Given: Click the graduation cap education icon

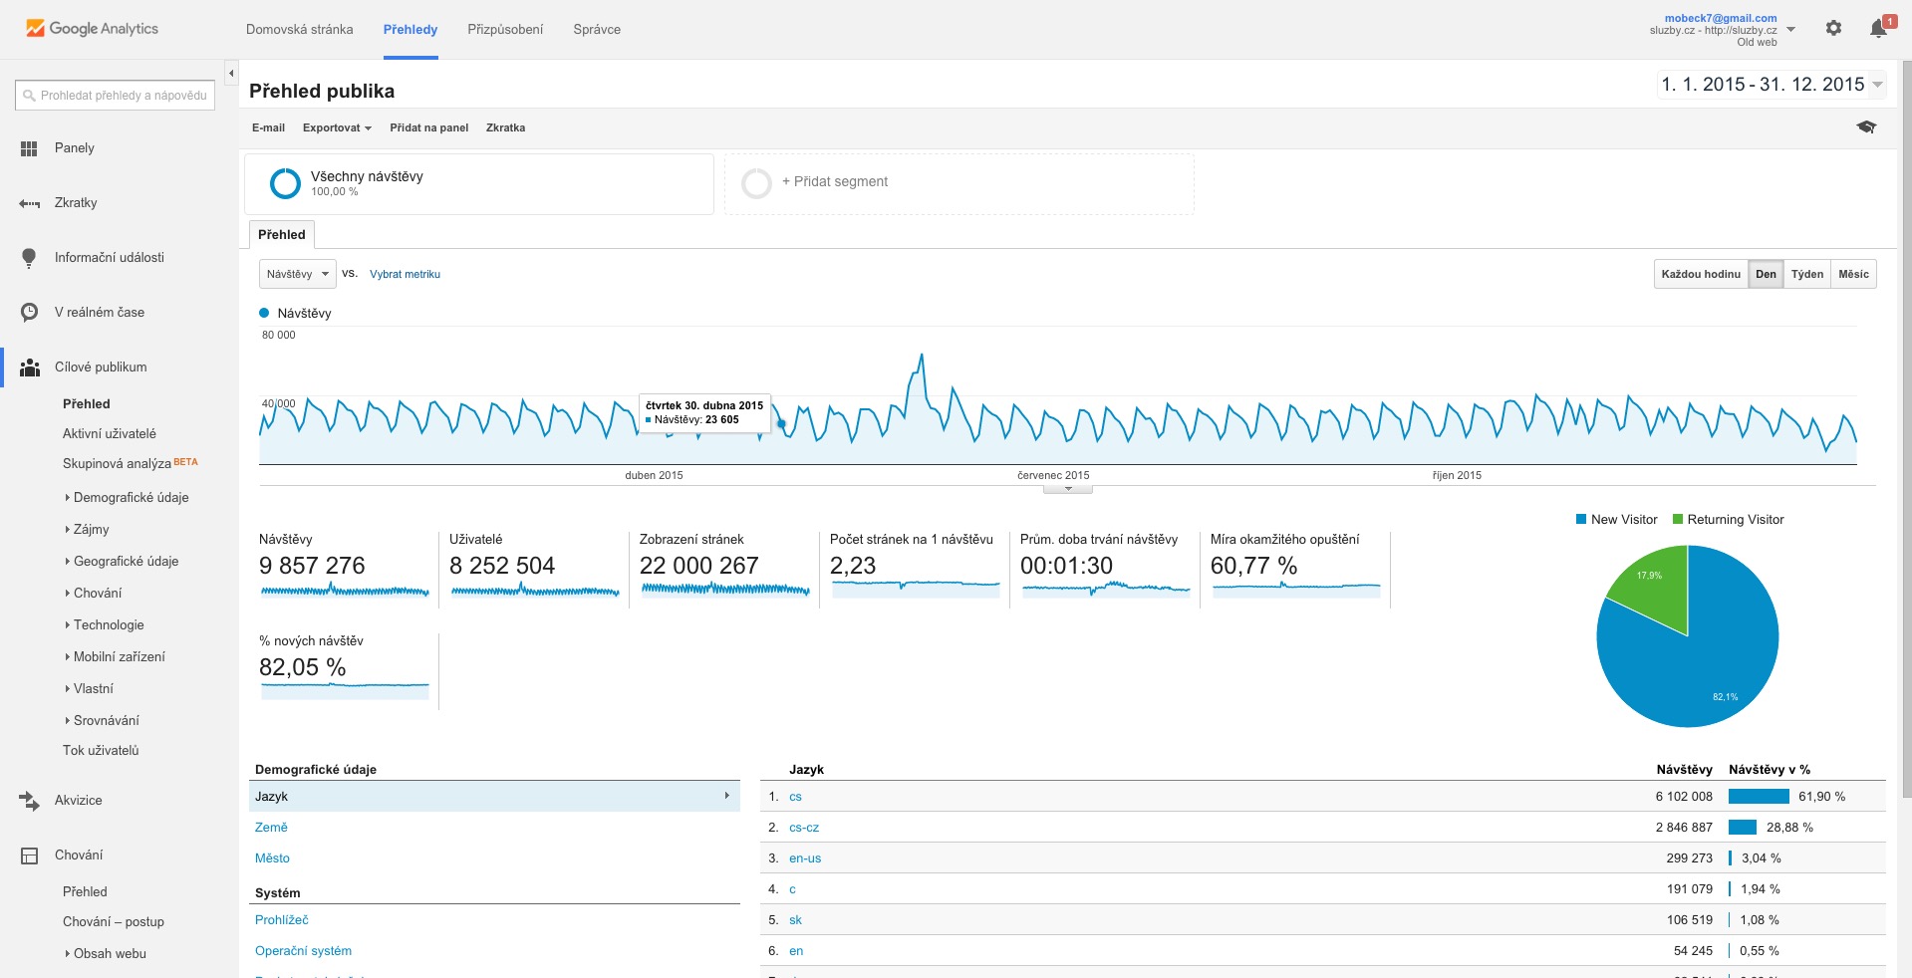Looking at the screenshot, I should 1866,126.
